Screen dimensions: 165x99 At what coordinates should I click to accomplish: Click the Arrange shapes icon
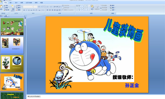pos(92,7)
